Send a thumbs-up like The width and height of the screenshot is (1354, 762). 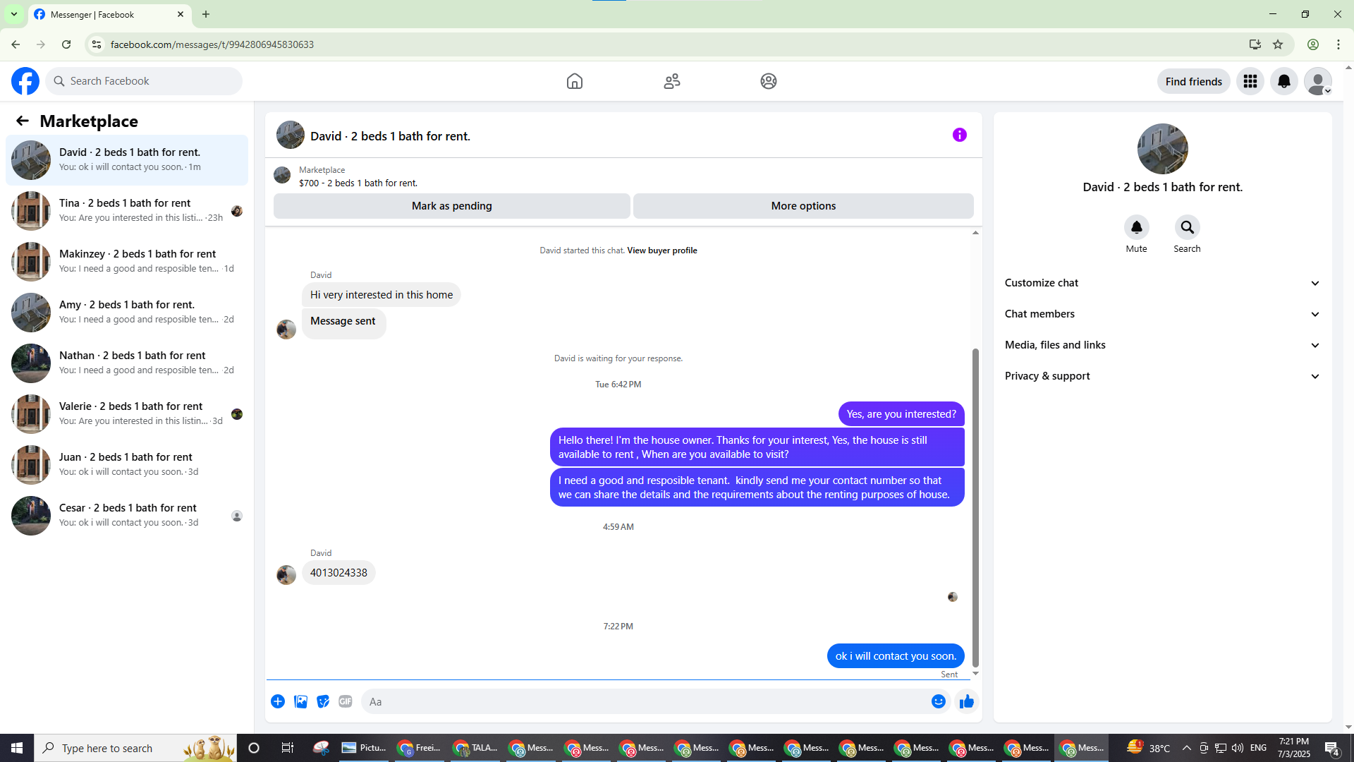[966, 701]
